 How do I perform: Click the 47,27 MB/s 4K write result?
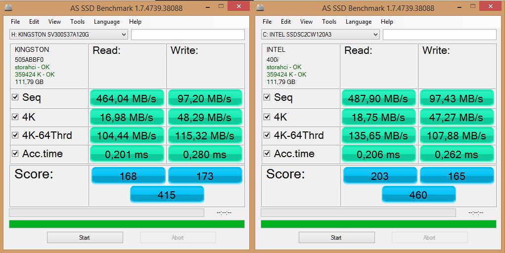click(457, 117)
